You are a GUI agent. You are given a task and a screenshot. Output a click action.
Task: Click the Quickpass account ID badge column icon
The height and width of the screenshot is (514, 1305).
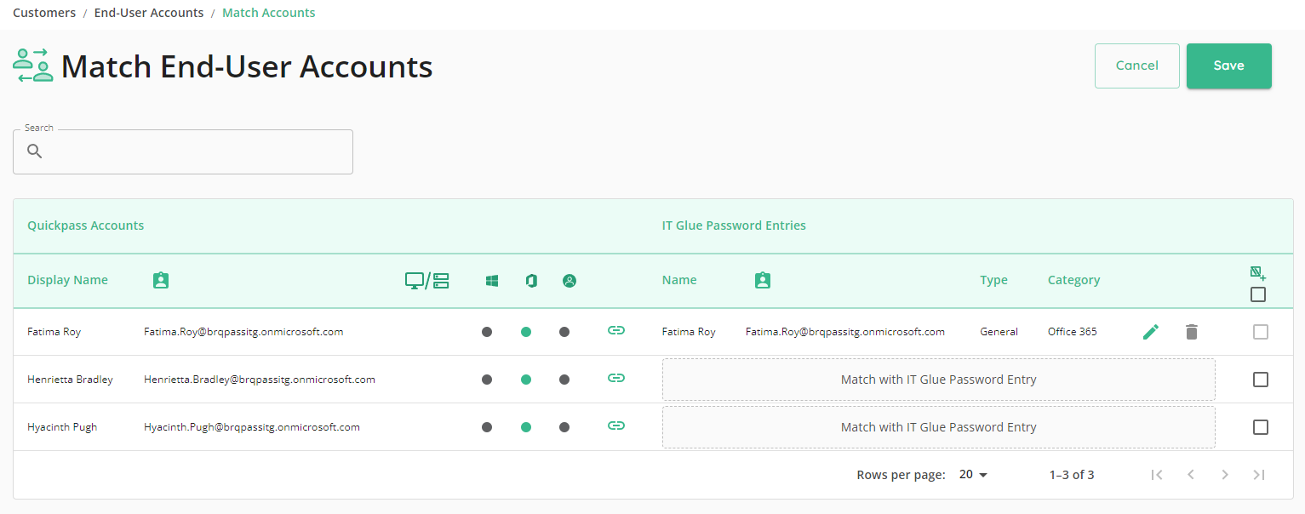(161, 280)
